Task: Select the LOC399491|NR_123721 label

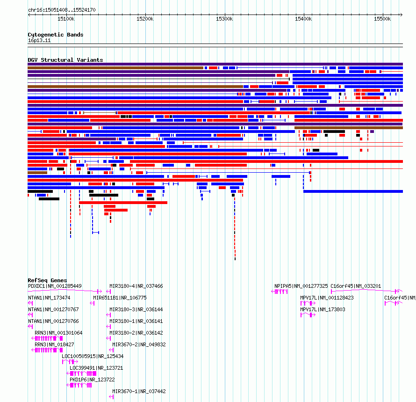Action: pyautogui.click(x=96, y=368)
